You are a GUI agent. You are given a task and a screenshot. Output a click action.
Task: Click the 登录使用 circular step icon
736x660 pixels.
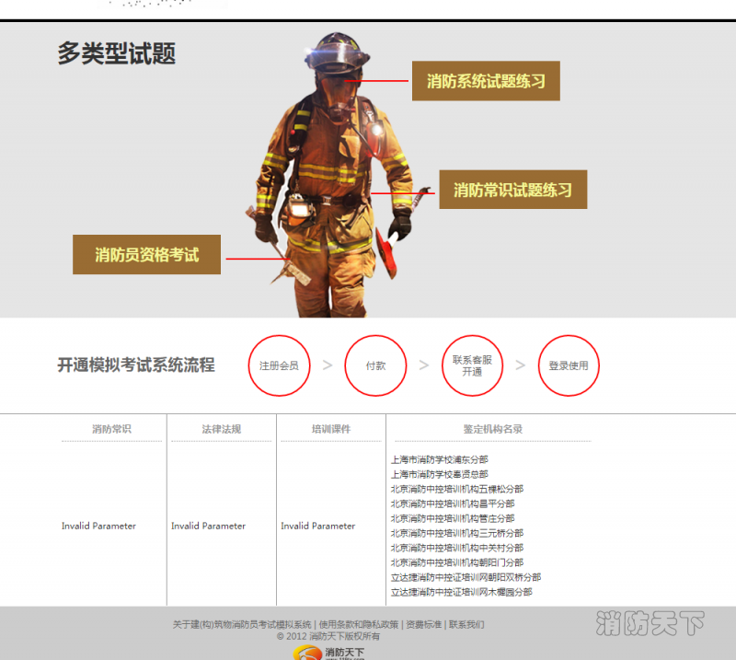(x=569, y=365)
